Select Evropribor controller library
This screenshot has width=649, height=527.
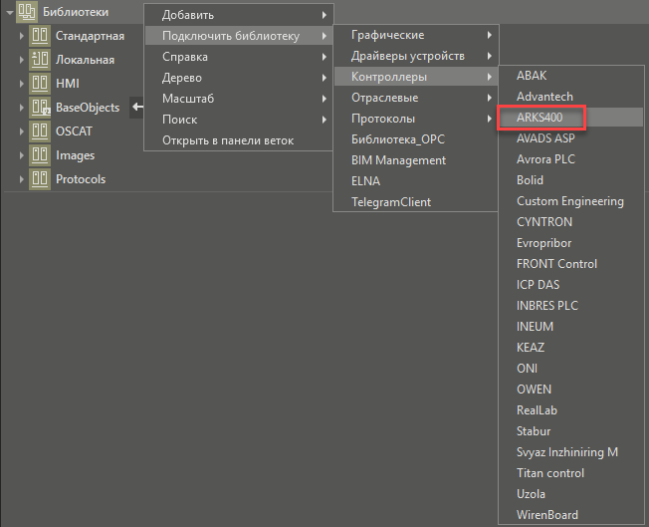click(571, 243)
